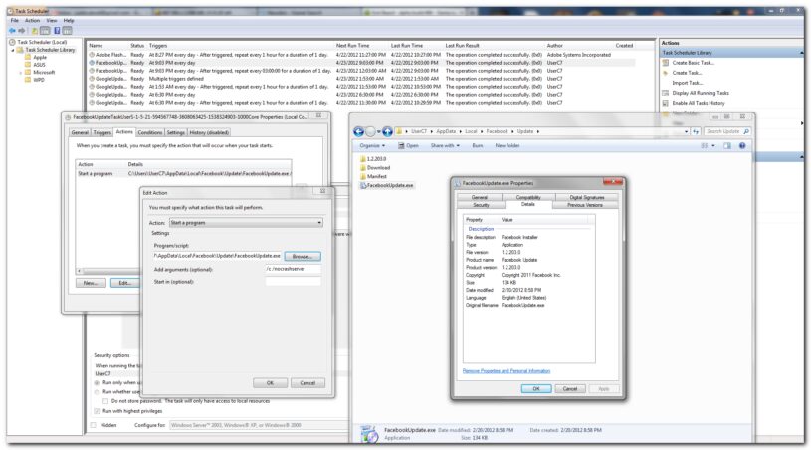Open the change view dropdown in Explorer
Screen dimensions: 811x450
(713, 146)
